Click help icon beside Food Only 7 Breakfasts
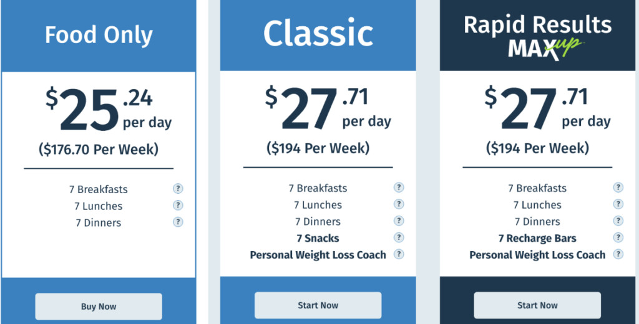The width and height of the screenshot is (639, 324). (178, 188)
